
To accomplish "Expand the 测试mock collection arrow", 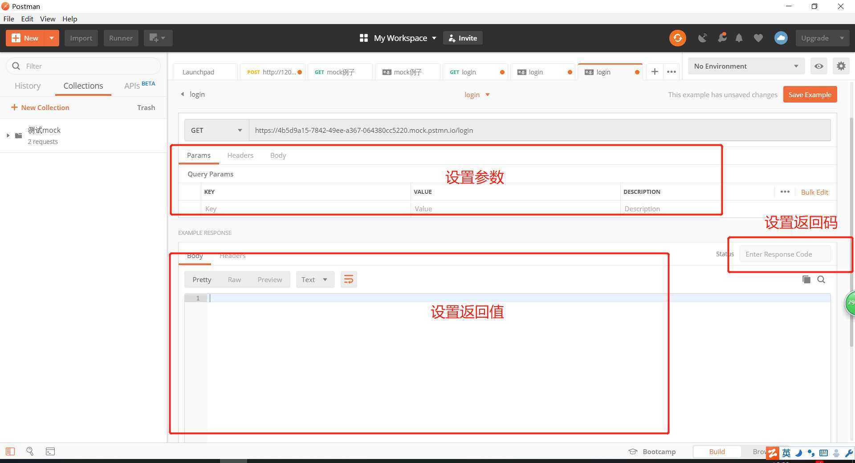I will pos(8,135).
